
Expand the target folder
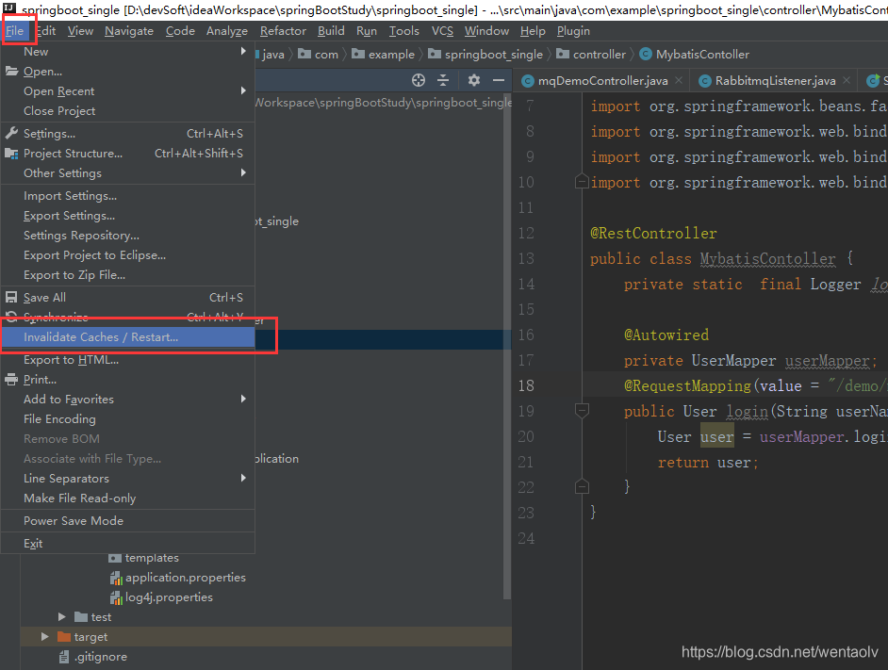(44, 637)
